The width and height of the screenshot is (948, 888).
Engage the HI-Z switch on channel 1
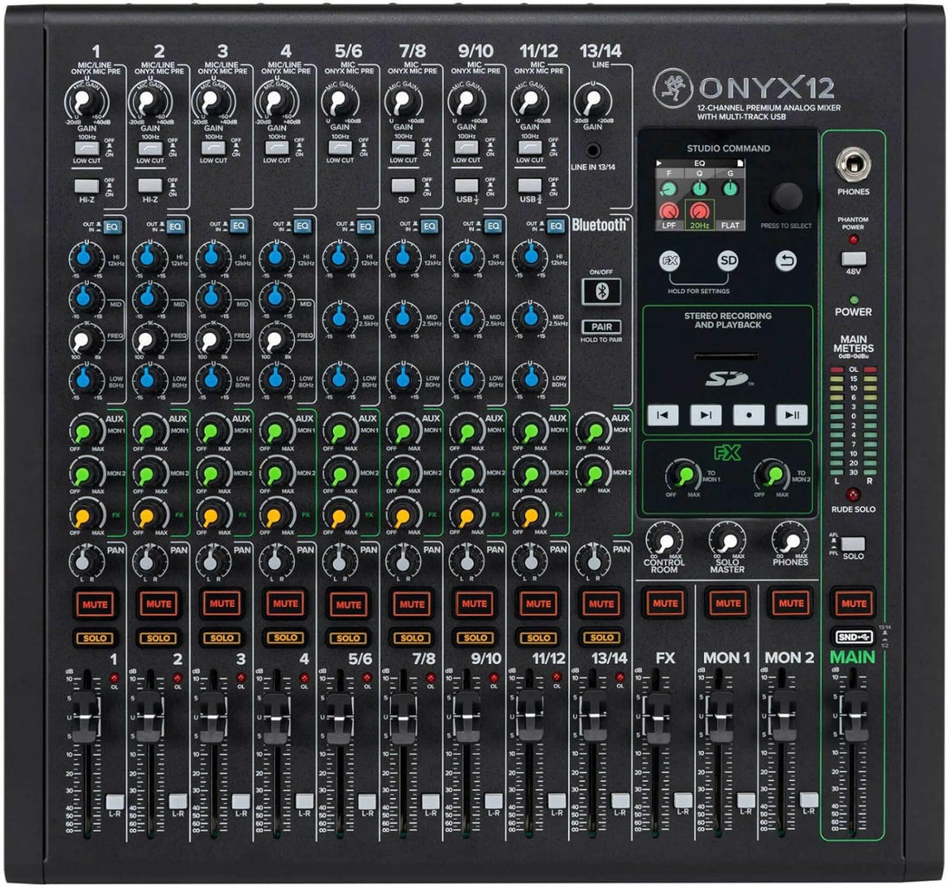click(86, 186)
